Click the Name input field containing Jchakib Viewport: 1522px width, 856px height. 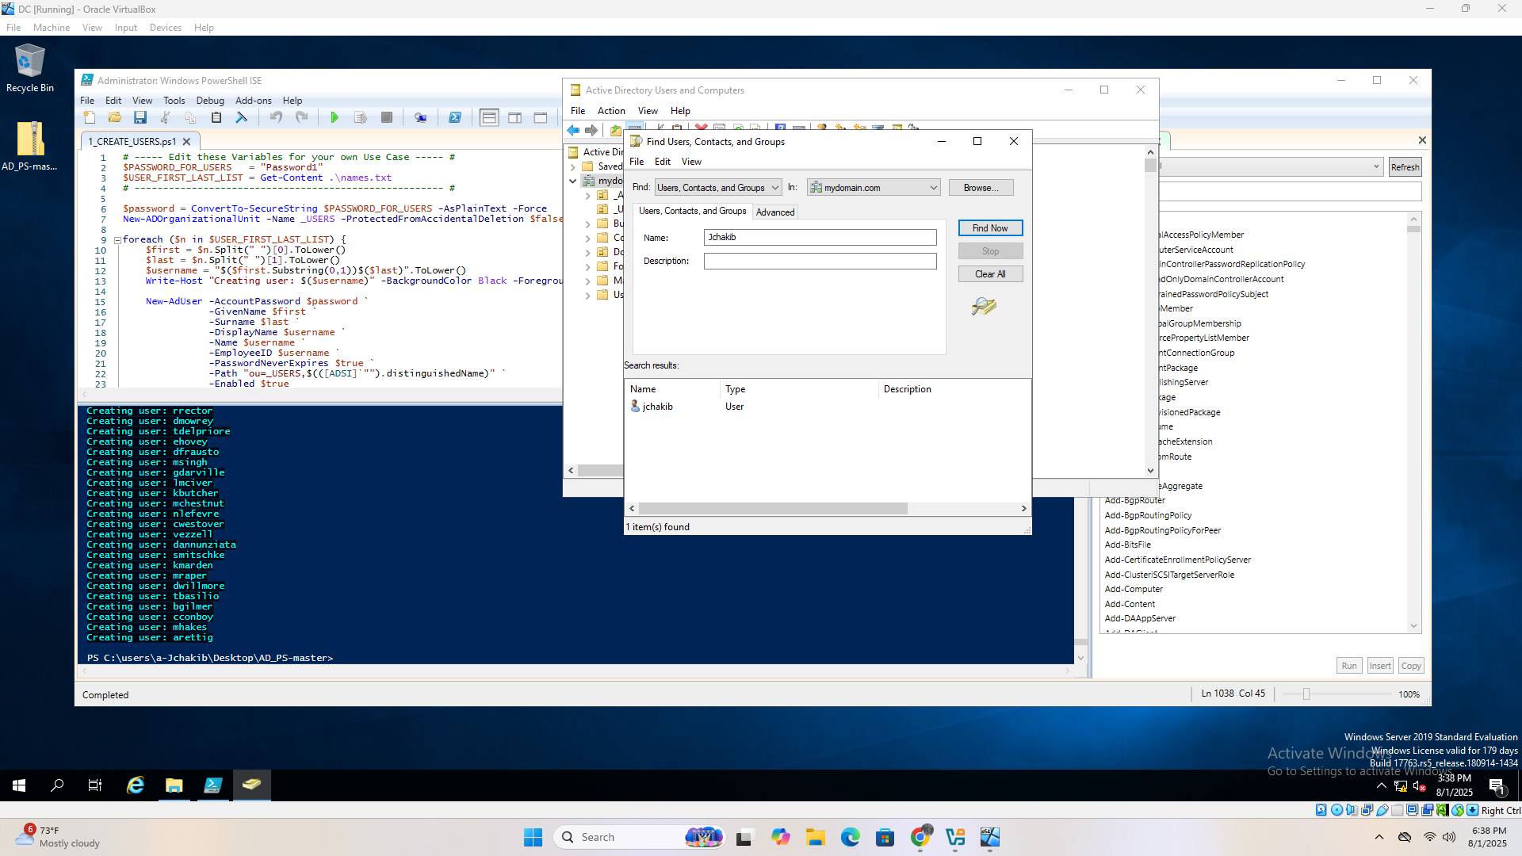(820, 238)
